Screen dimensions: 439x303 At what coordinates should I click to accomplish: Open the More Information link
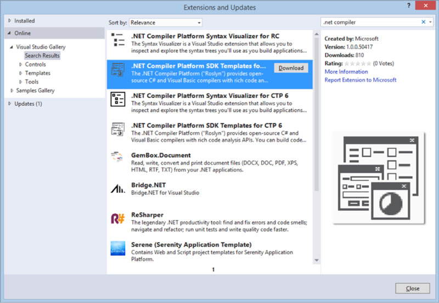pos(346,72)
